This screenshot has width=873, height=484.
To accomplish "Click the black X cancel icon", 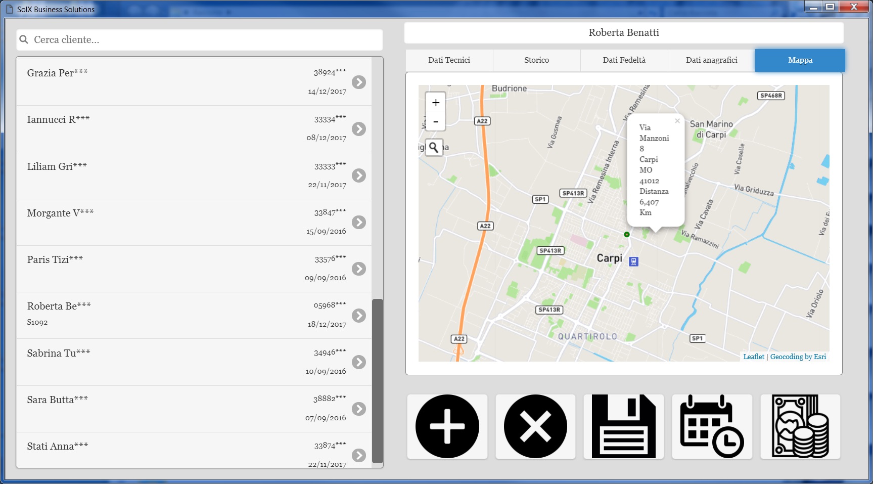I will point(535,426).
